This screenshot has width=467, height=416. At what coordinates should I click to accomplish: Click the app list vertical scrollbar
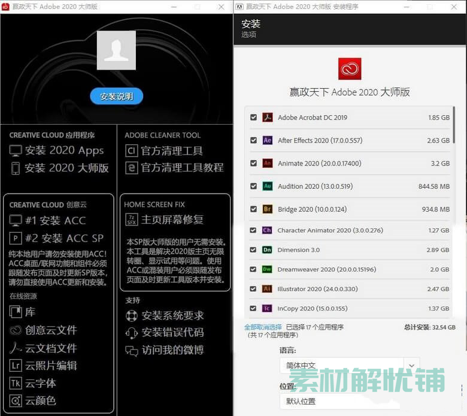point(454,125)
